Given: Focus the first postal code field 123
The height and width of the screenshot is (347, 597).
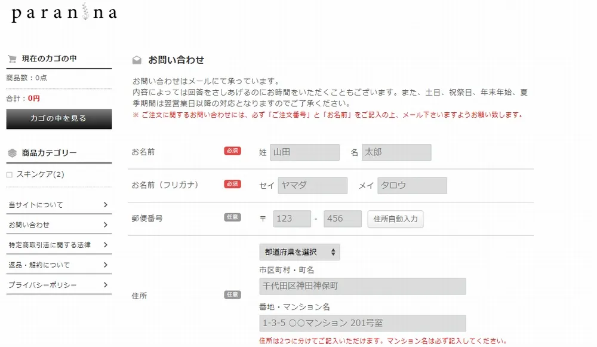Looking at the screenshot, I should click(x=292, y=219).
